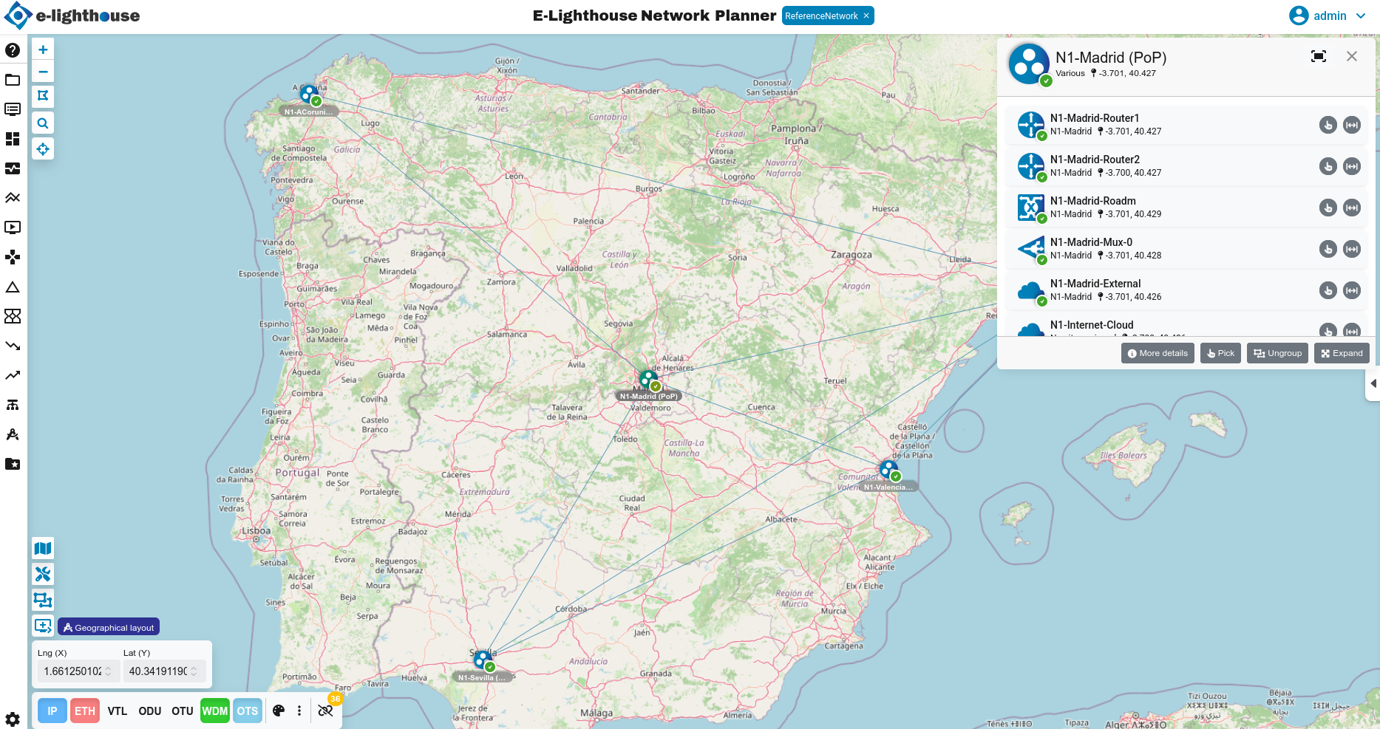The width and height of the screenshot is (1380, 729).
Task: Select N1-Madrid-External list entry
Action: click(x=1186, y=290)
